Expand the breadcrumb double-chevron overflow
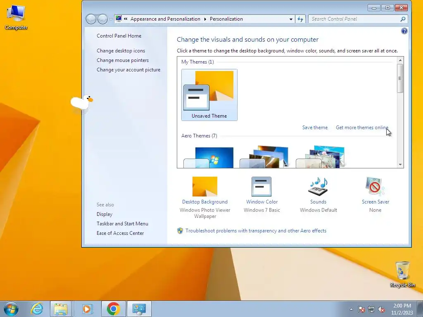423x317 pixels. pyautogui.click(x=126, y=19)
